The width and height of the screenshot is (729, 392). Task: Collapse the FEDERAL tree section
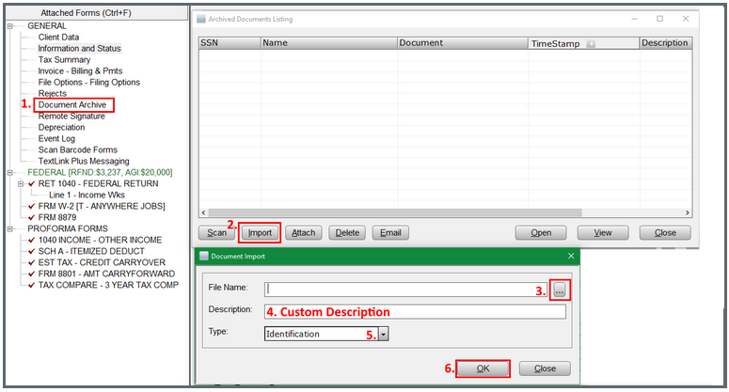(9, 173)
